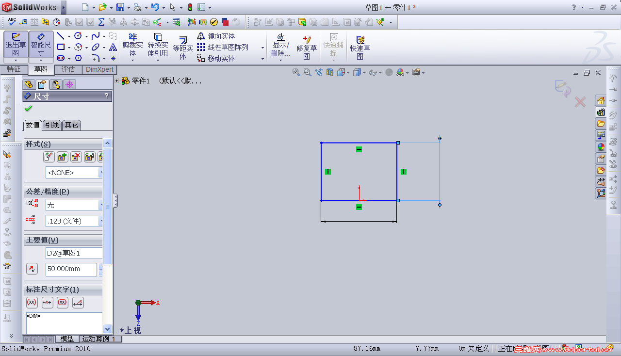This screenshot has width=621, height=356.
Task: Click the 线性草图阵列 button
Action: [x=223, y=48]
